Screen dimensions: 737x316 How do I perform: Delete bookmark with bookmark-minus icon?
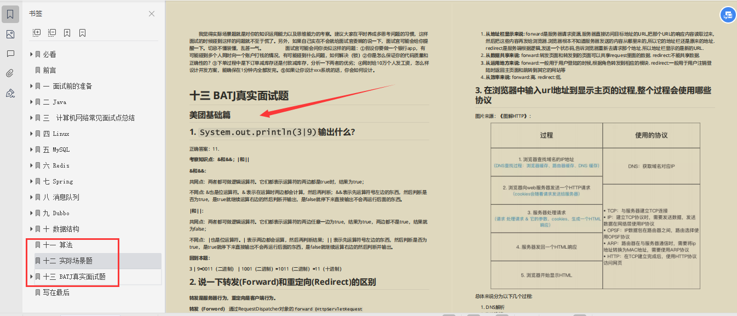tap(82, 33)
